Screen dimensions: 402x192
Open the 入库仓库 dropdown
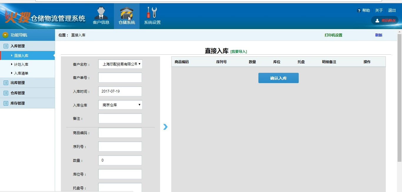click(x=120, y=105)
